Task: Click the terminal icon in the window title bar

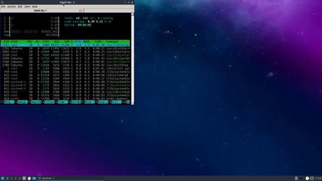Action: 2,2
